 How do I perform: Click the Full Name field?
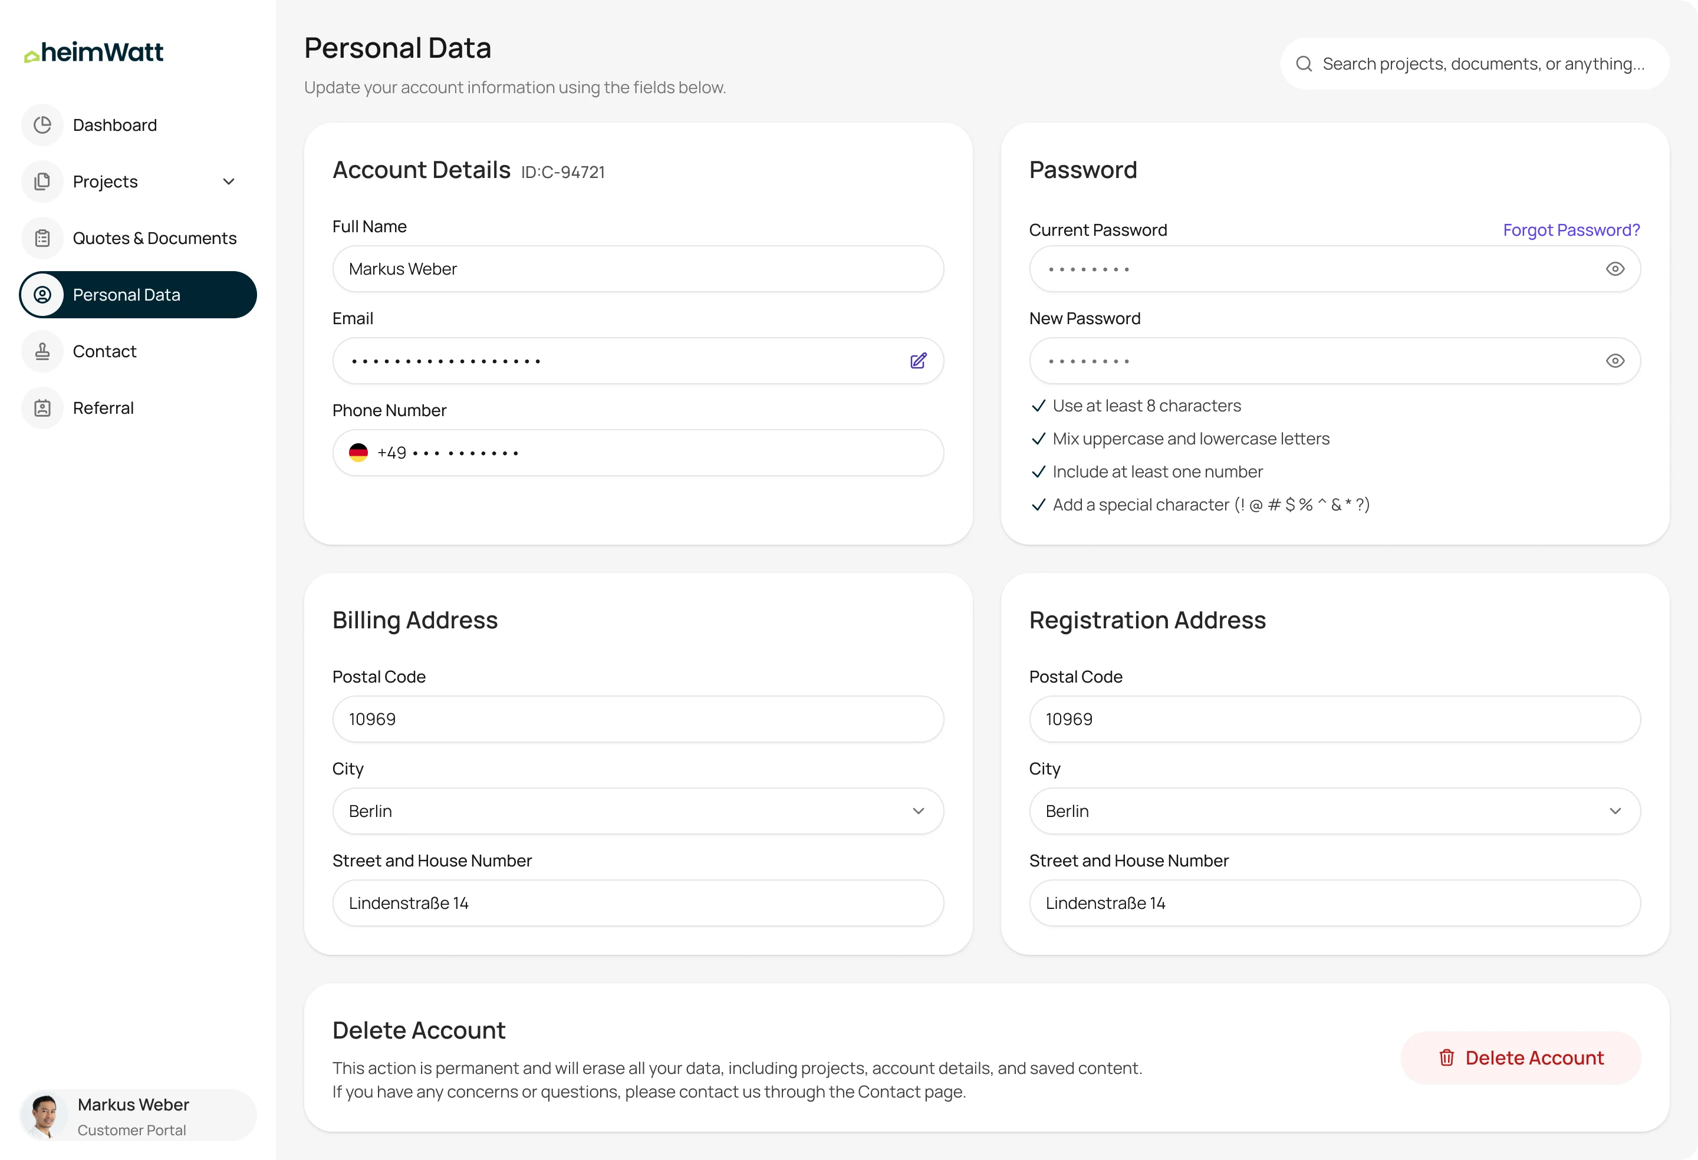pyautogui.click(x=638, y=269)
